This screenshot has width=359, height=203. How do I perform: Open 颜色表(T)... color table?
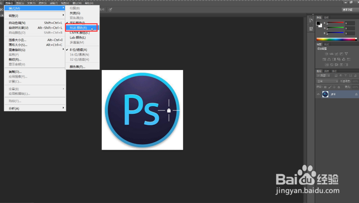pos(83,67)
